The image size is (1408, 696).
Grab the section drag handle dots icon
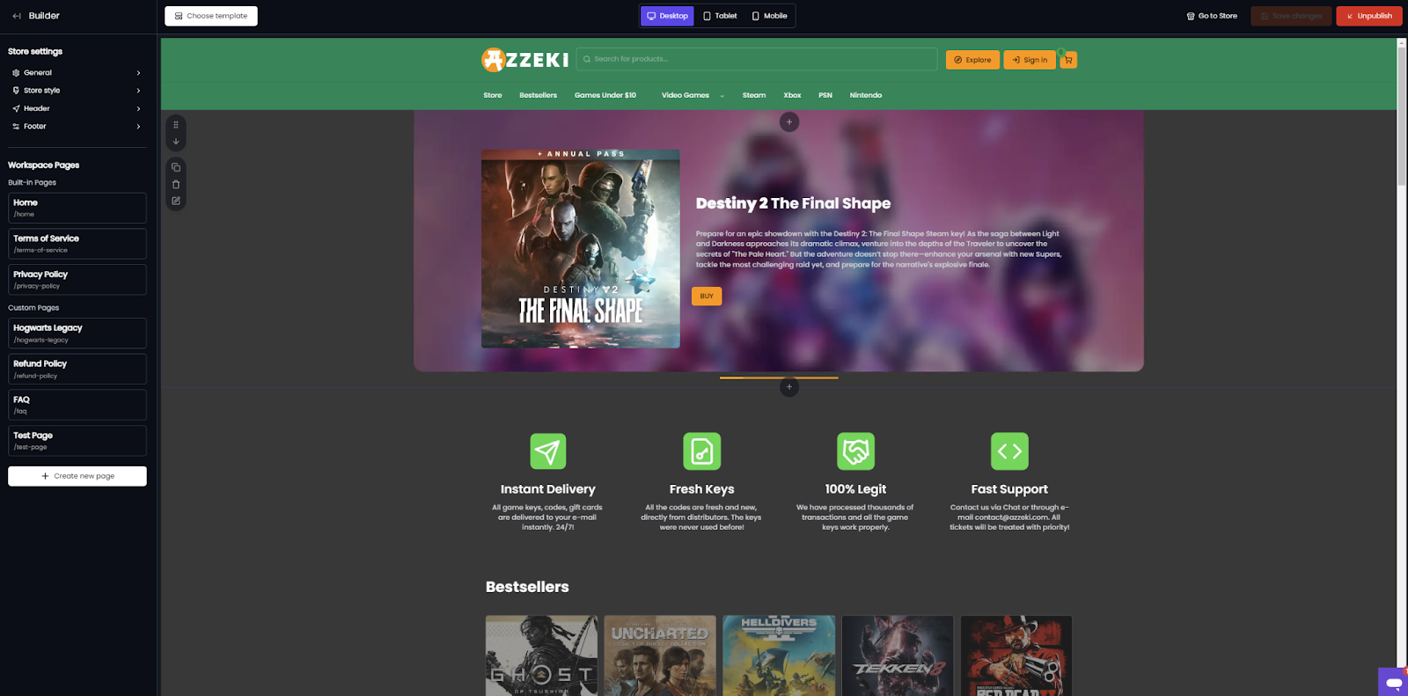(176, 125)
